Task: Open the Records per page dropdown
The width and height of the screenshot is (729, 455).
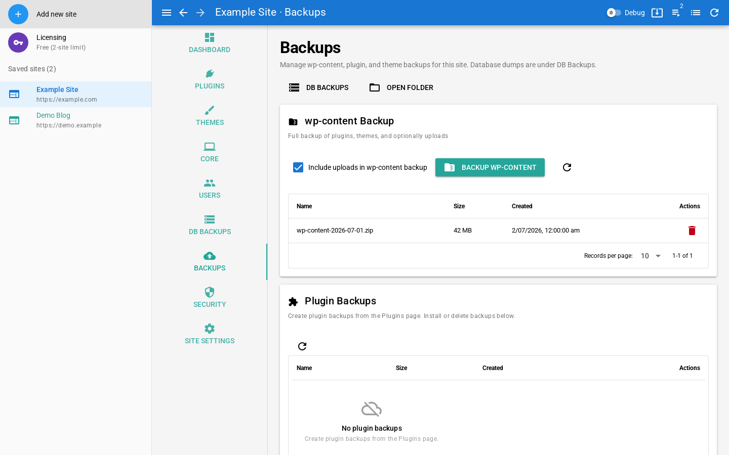Action: pos(651,256)
